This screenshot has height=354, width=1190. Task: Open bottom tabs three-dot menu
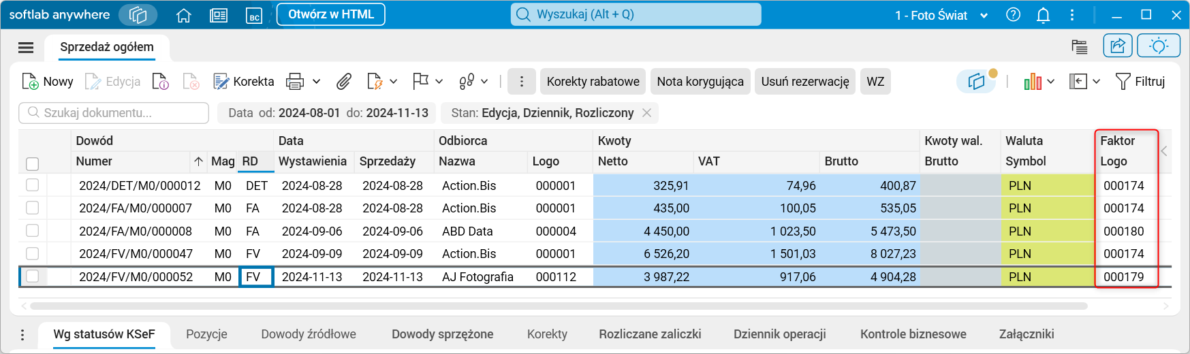pos(22,335)
